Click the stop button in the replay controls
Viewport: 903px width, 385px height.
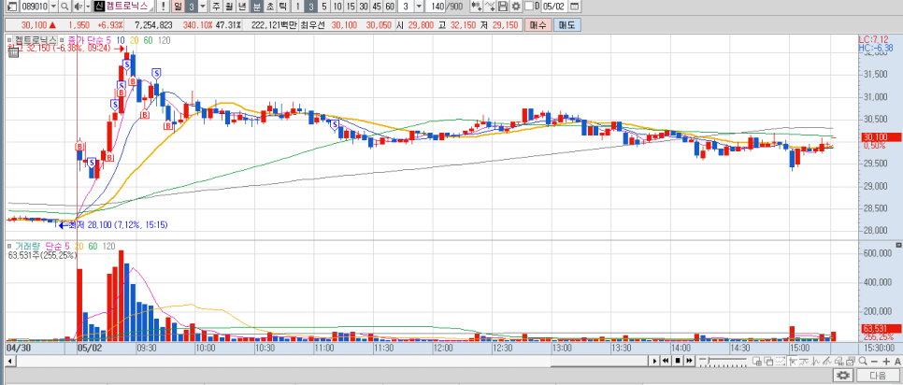pos(678,361)
